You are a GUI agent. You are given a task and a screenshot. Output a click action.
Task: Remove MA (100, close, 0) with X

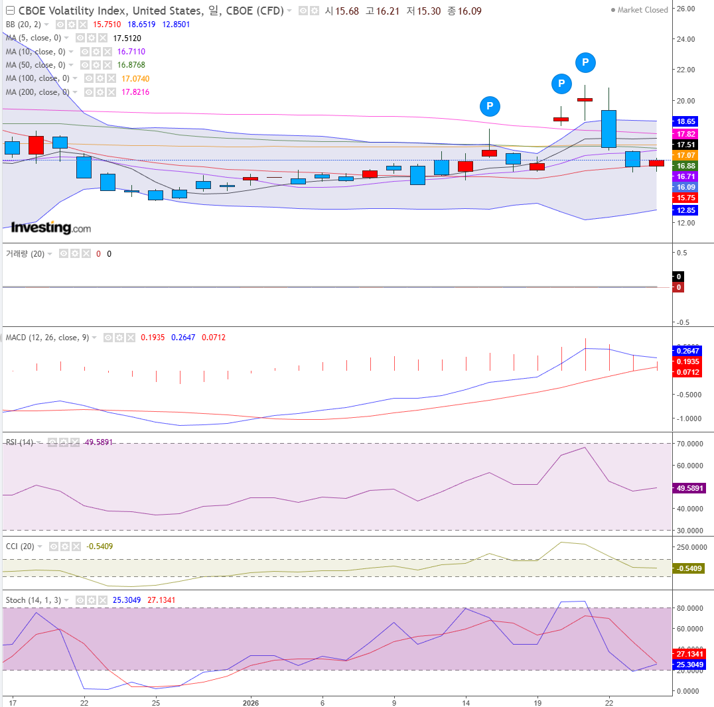(x=111, y=79)
